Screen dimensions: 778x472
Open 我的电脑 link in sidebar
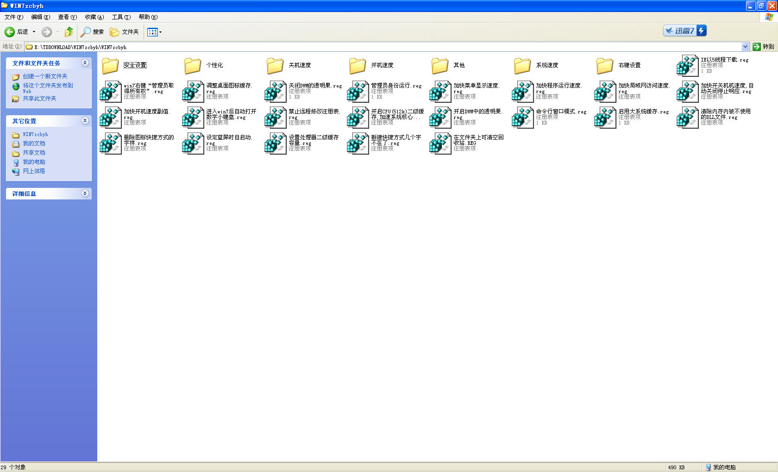34,162
